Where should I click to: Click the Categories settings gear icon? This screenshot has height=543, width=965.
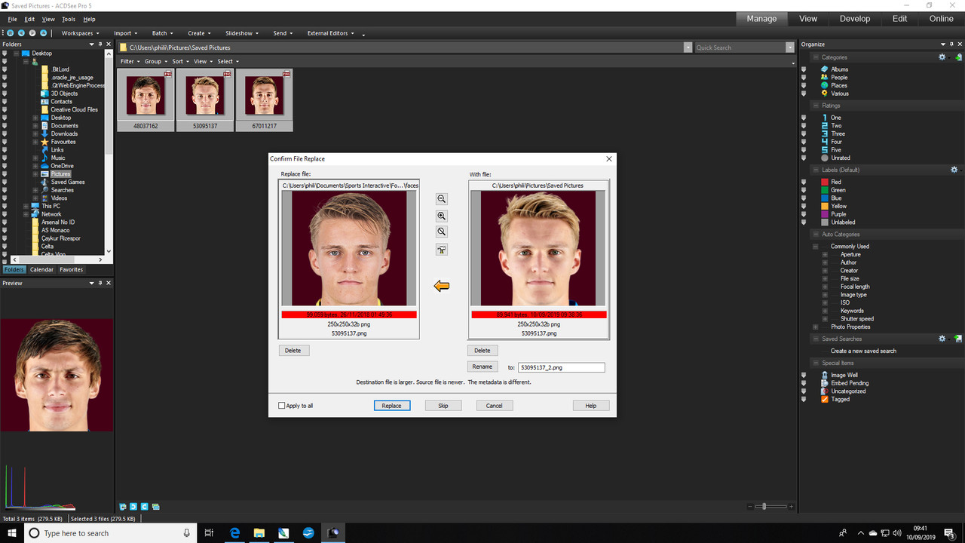(x=942, y=57)
